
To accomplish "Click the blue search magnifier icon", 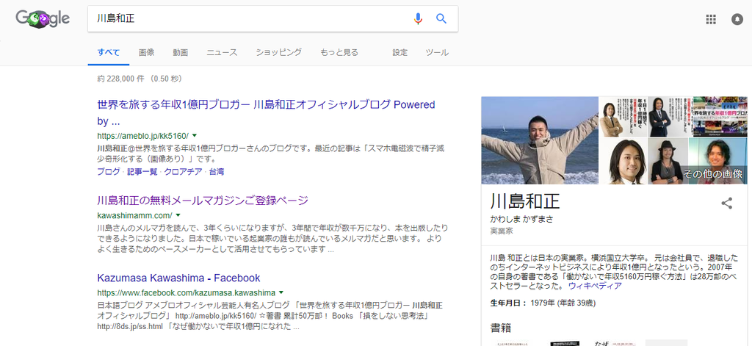I will [x=441, y=18].
